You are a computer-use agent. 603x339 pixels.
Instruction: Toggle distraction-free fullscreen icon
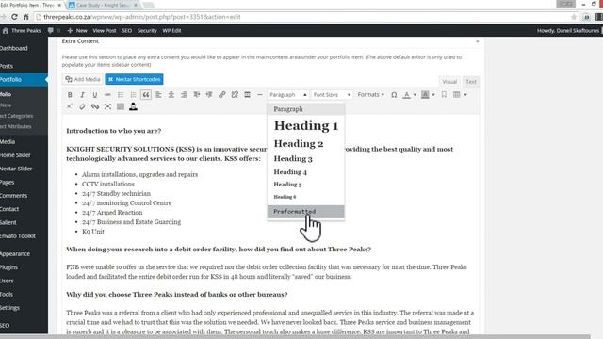[x=107, y=106]
